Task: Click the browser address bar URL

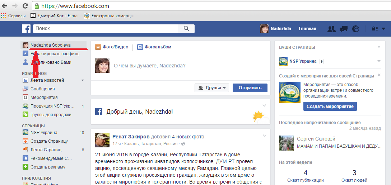Action: tap(75, 6)
